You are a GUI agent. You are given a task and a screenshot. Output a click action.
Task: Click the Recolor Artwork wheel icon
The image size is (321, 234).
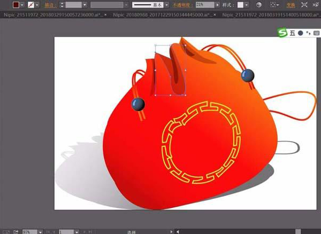(260, 4)
